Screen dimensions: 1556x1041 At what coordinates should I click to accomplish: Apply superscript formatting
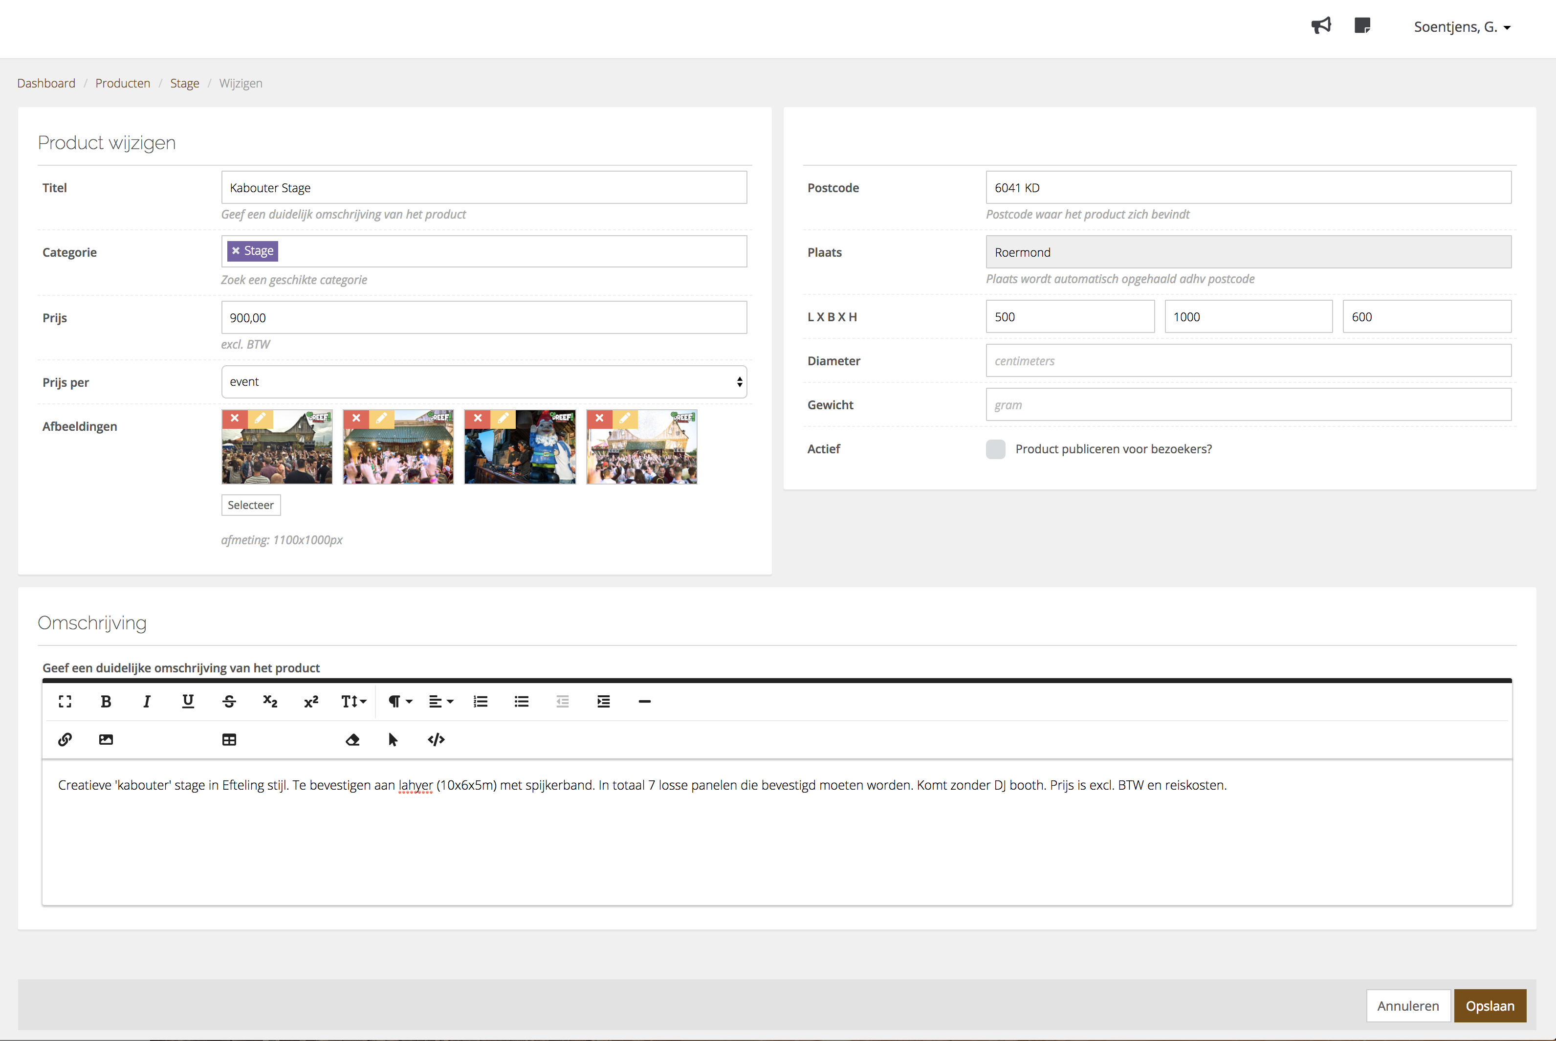(311, 702)
